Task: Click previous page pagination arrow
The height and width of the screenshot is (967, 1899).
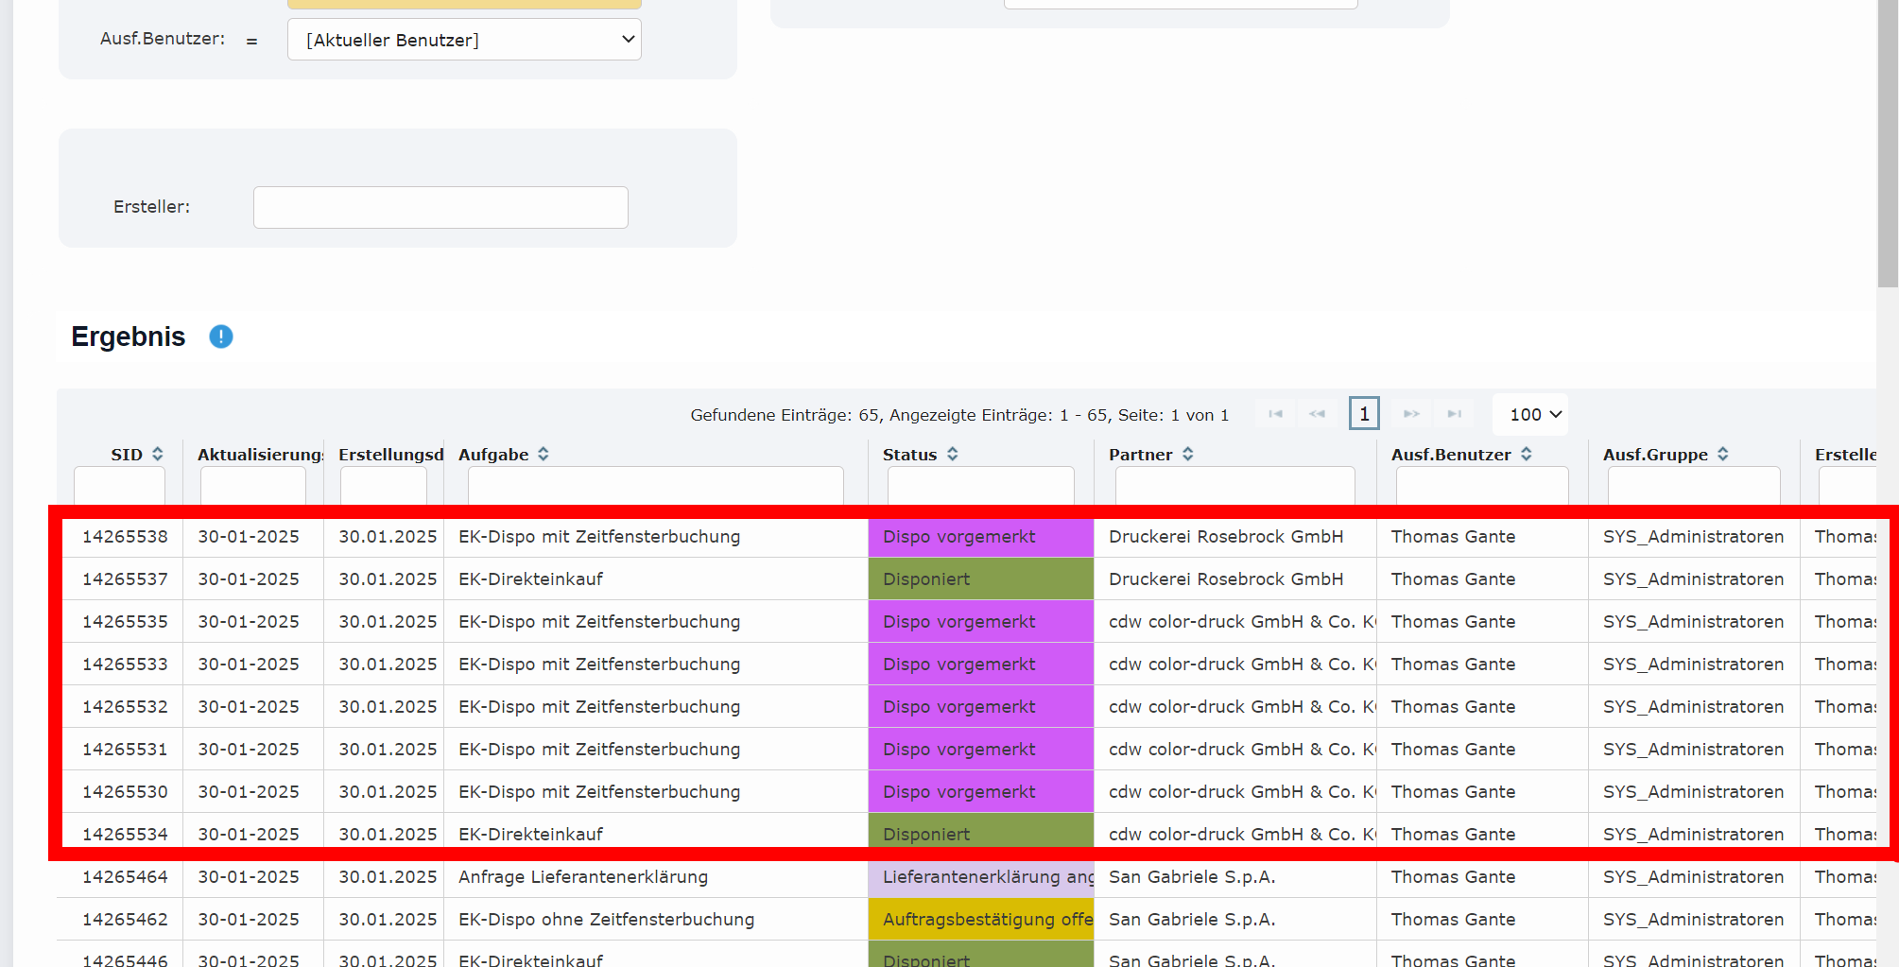Action: coord(1317,414)
